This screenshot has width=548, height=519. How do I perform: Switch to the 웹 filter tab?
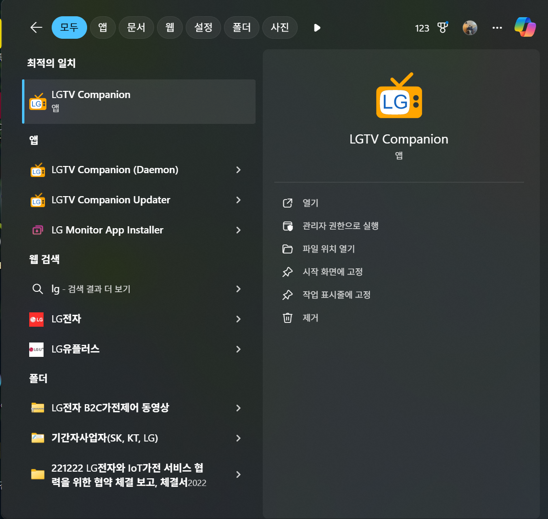[170, 27]
